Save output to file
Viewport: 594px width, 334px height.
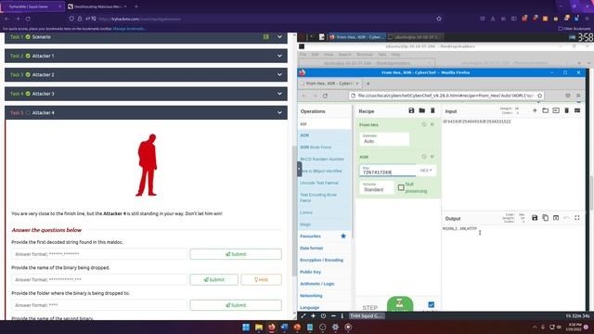535,218
